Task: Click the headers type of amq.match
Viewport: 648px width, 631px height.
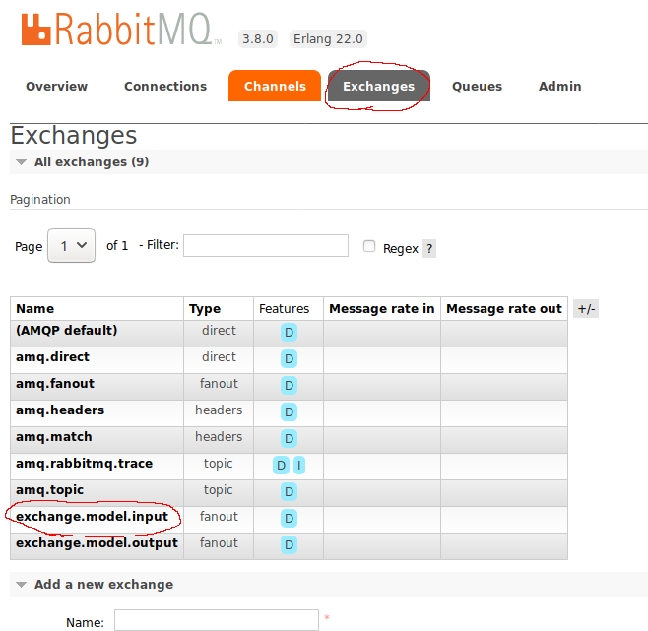Action: click(x=219, y=437)
